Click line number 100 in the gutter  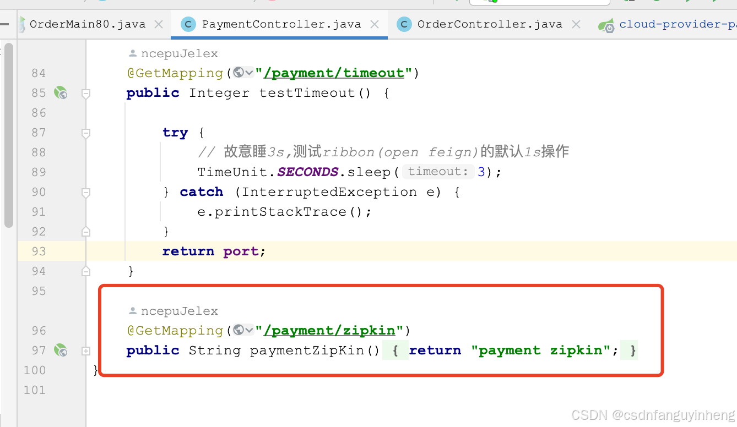[35, 370]
